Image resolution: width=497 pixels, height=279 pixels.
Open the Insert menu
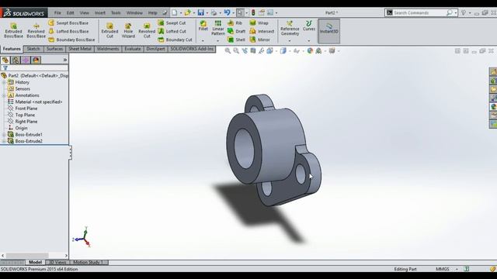click(100, 12)
